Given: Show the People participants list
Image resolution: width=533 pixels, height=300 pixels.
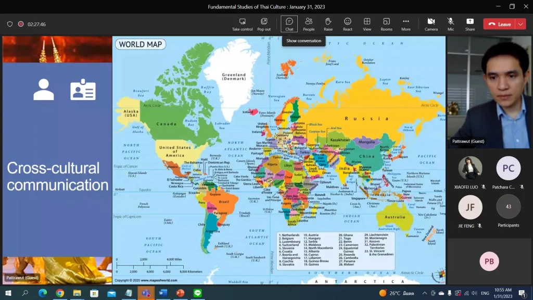Looking at the screenshot, I should pos(309,23).
